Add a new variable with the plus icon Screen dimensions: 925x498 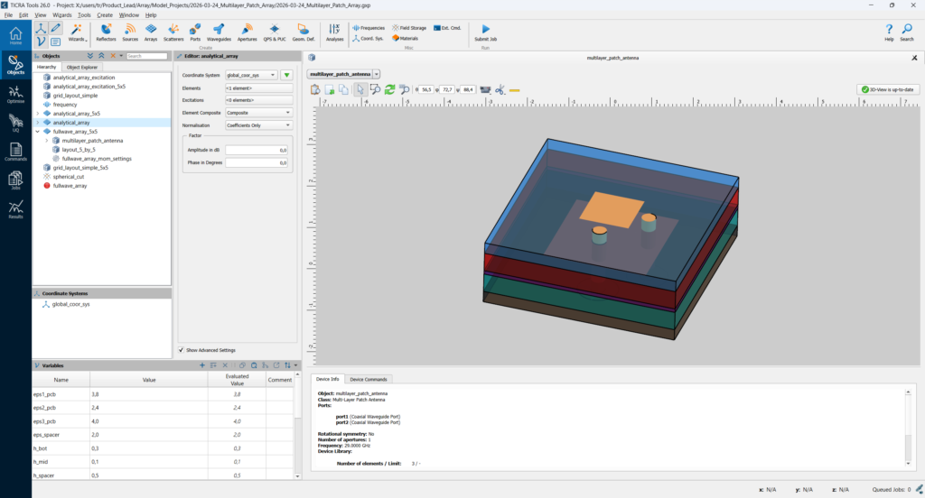click(x=202, y=365)
